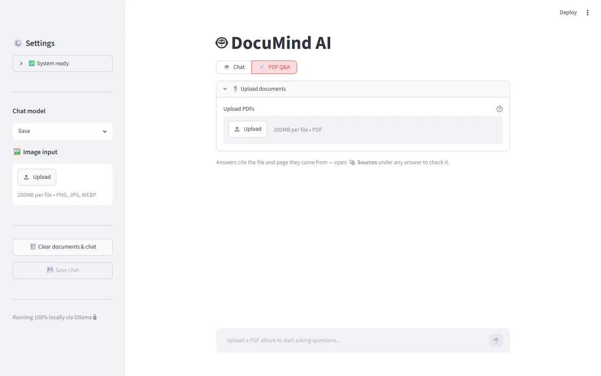The width and height of the screenshot is (601, 376).
Task: Click the bold 'Sources' word
Action: click(x=367, y=163)
